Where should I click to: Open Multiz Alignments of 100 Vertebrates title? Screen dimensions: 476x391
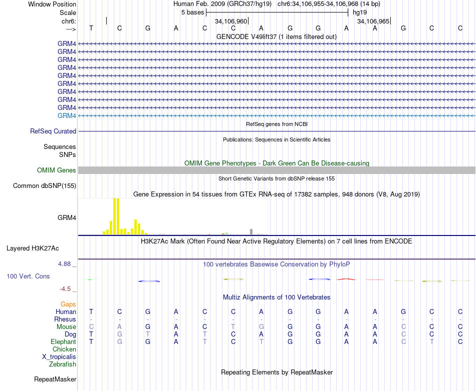tap(277, 297)
